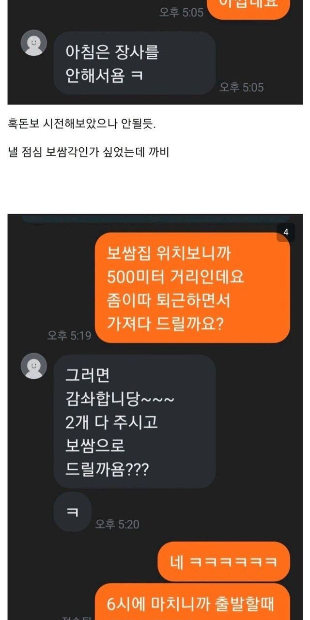This screenshot has height=620, width=310.
Task: Click the '드릴까욤???' line in gray bubble
Action: tap(108, 469)
